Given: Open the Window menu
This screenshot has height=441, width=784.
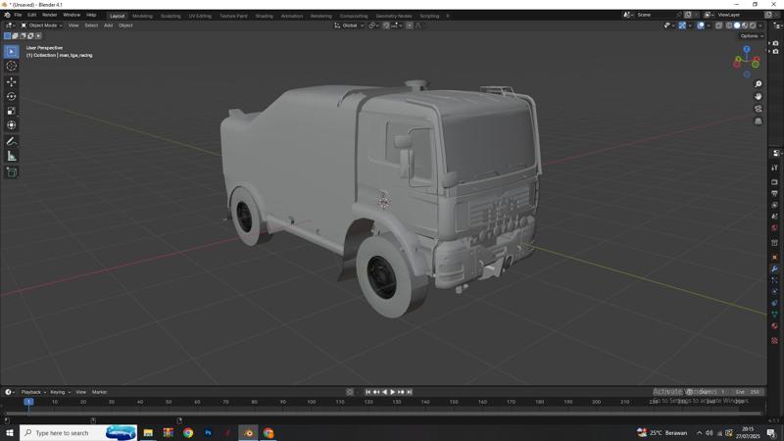Looking at the screenshot, I should (x=72, y=15).
